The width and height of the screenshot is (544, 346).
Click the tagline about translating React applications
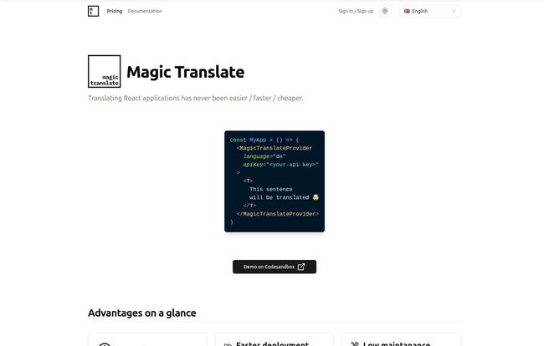click(x=195, y=98)
